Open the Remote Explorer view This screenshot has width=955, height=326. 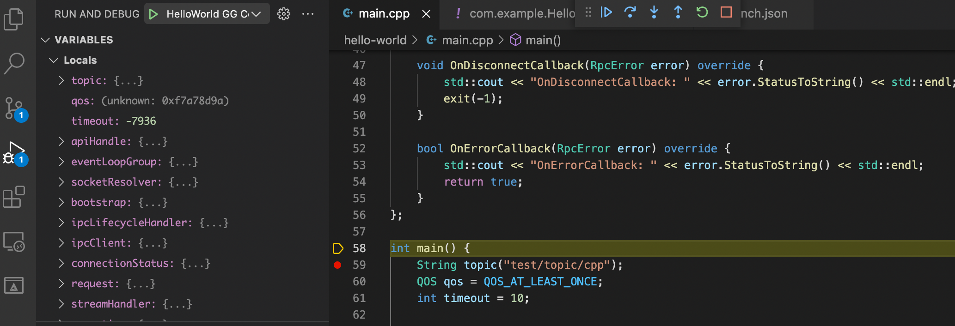click(14, 241)
